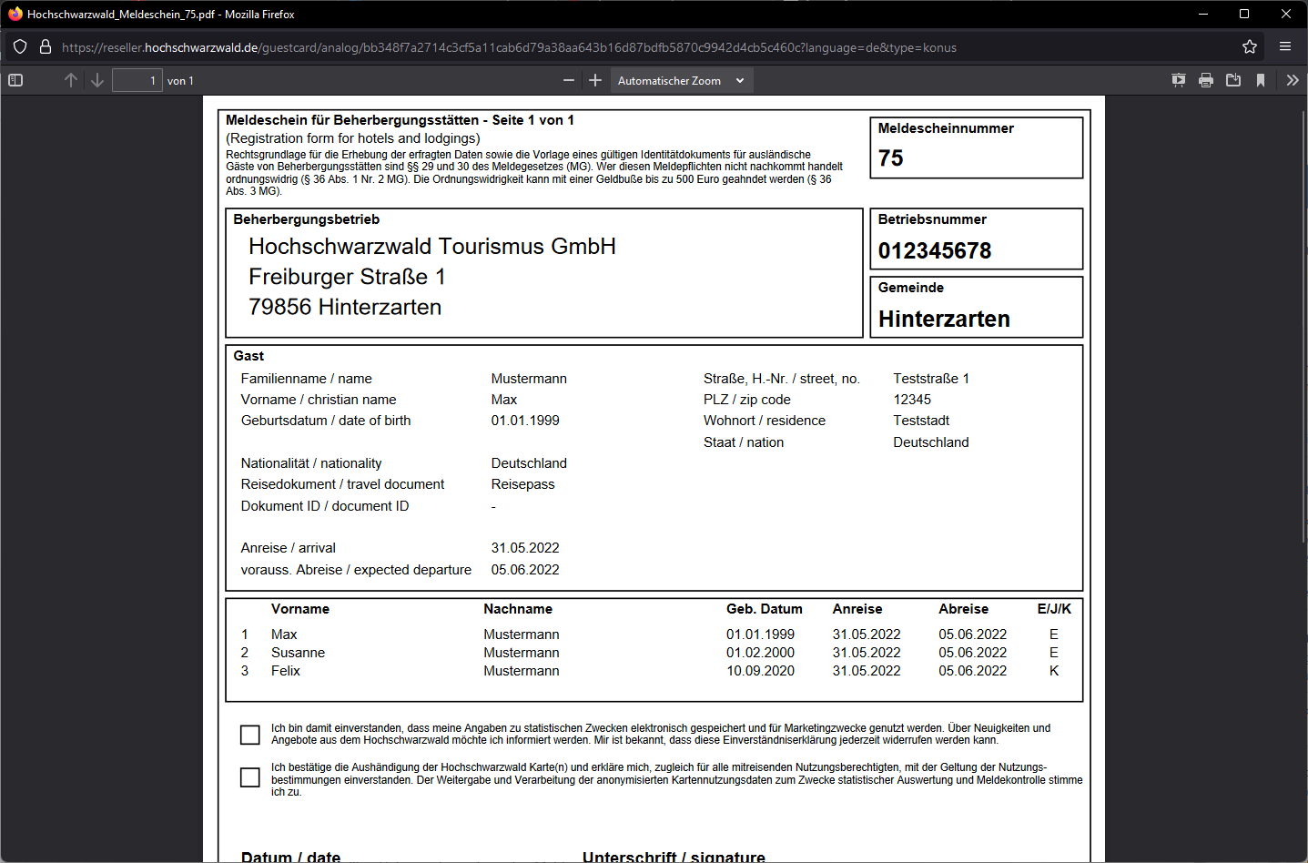The height and width of the screenshot is (863, 1308).
Task: Open the tracking protection shield
Action: click(20, 47)
